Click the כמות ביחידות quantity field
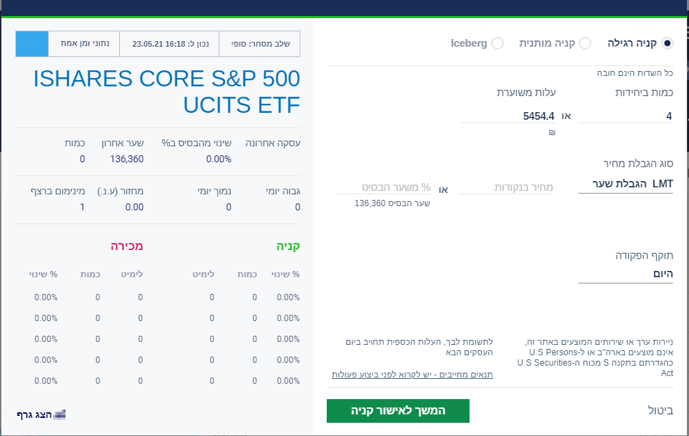The height and width of the screenshot is (436, 689). [625, 116]
